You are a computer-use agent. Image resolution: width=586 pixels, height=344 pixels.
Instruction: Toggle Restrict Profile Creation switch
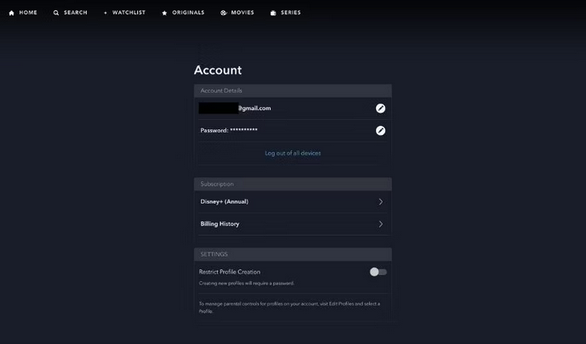pos(378,272)
